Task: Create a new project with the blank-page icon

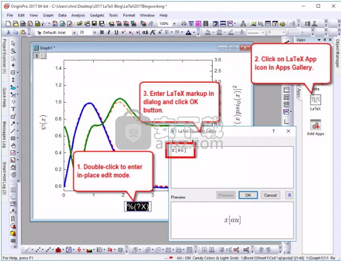Action: point(8,24)
